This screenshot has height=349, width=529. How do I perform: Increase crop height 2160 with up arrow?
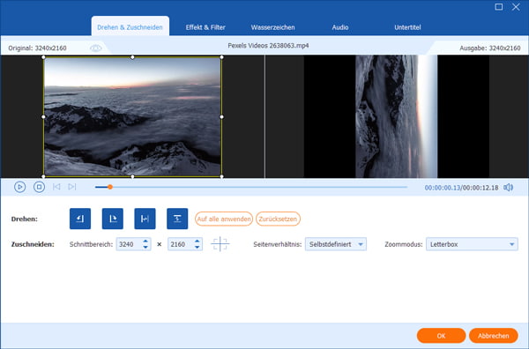pyautogui.click(x=197, y=241)
